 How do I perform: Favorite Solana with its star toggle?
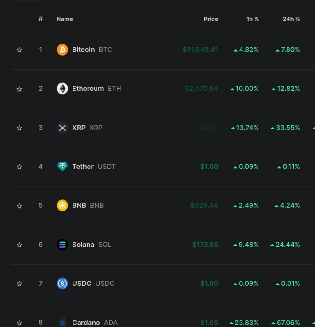coord(19,245)
